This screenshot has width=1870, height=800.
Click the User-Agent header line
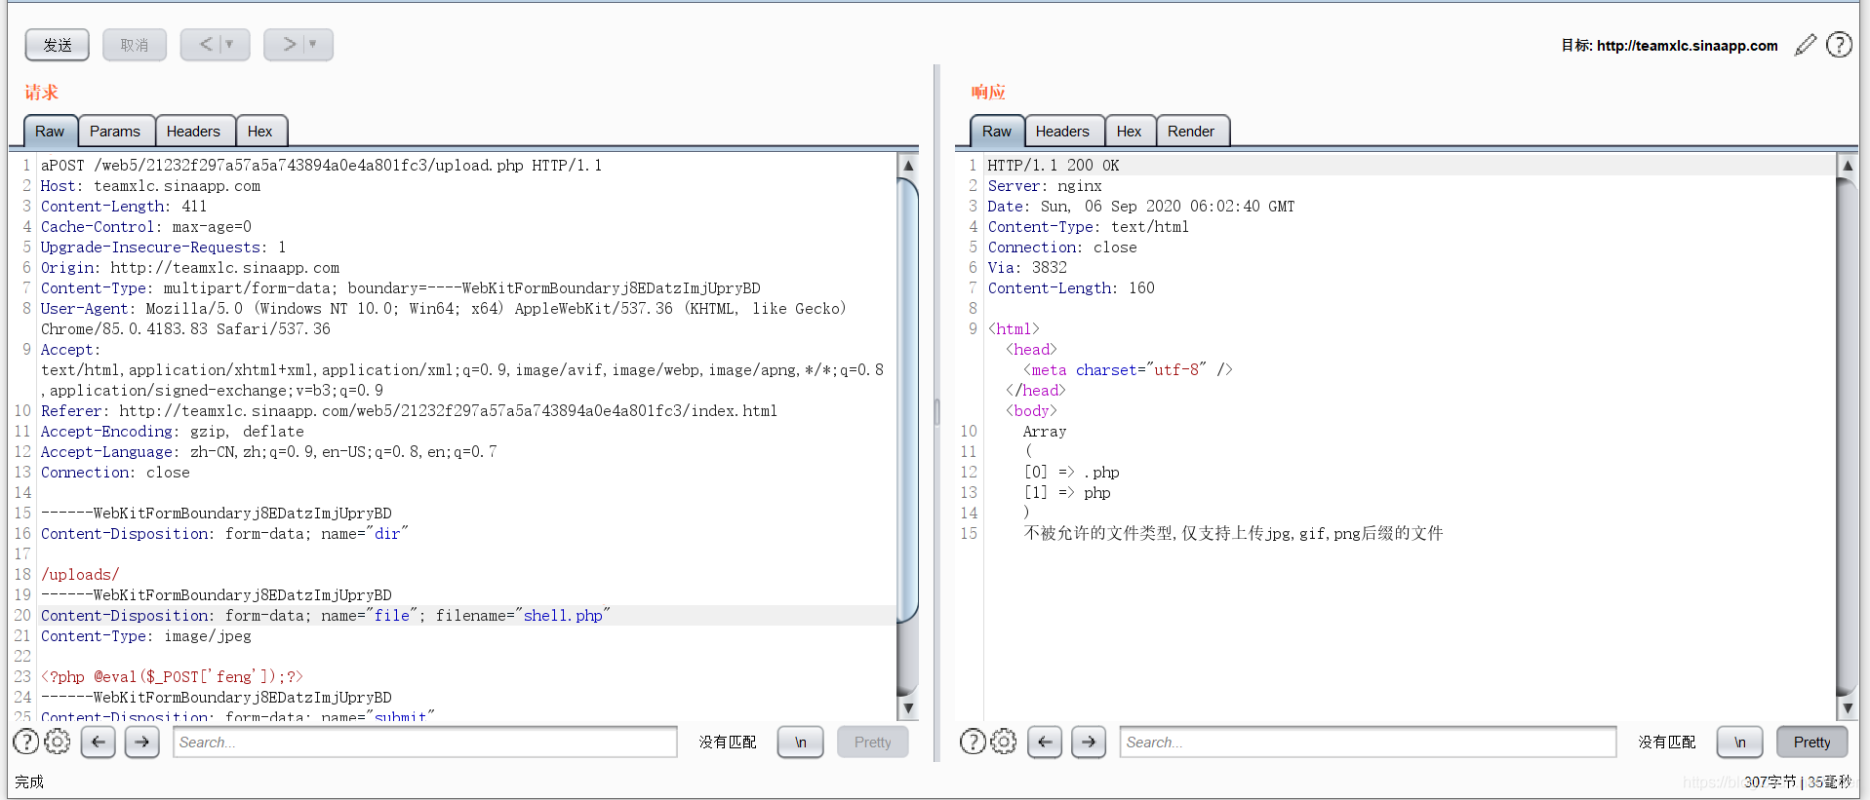click(444, 319)
